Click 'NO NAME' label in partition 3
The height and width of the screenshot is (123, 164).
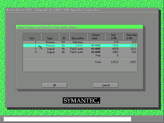click(x=96, y=49)
